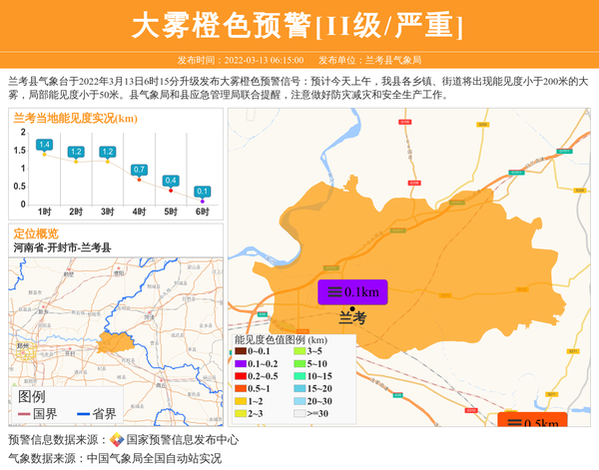Click the purple 0.1km fog marker on map
This screenshot has width=599, height=470.
click(x=351, y=292)
